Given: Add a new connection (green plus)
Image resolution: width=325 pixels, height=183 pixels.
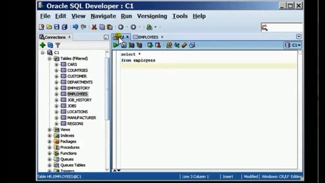Looking at the screenshot, I should pos(43,45).
